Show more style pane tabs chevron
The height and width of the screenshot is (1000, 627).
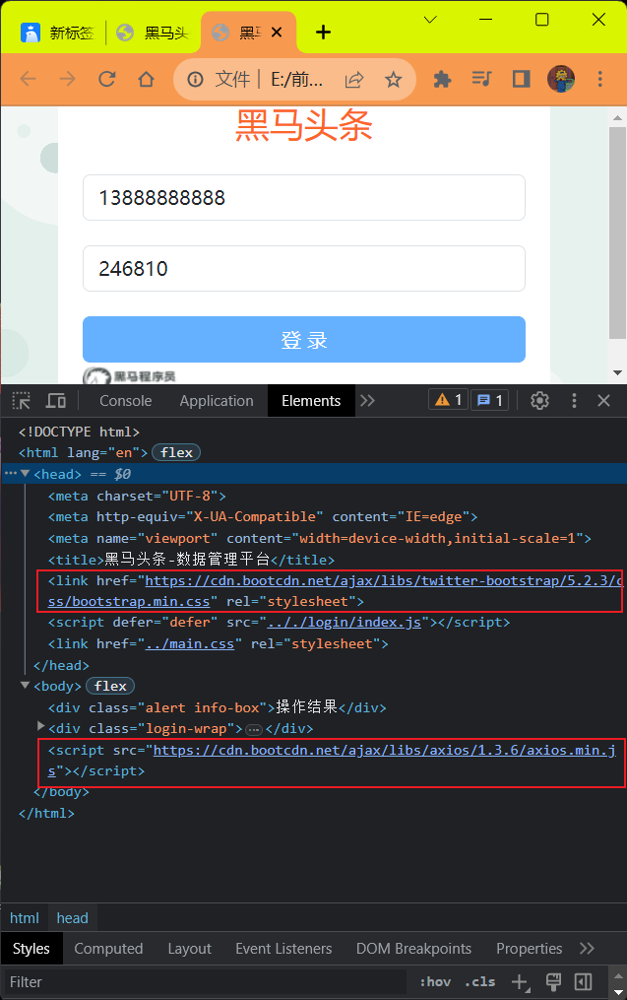tap(587, 949)
